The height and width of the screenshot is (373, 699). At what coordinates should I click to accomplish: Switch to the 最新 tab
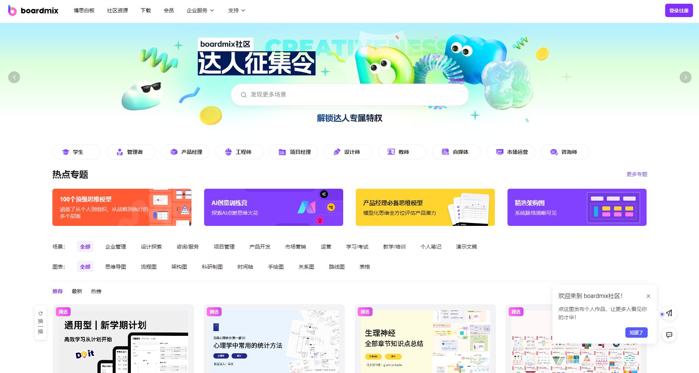coord(77,291)
